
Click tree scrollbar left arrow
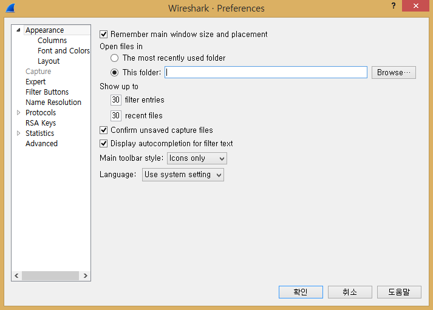[16, 275]
